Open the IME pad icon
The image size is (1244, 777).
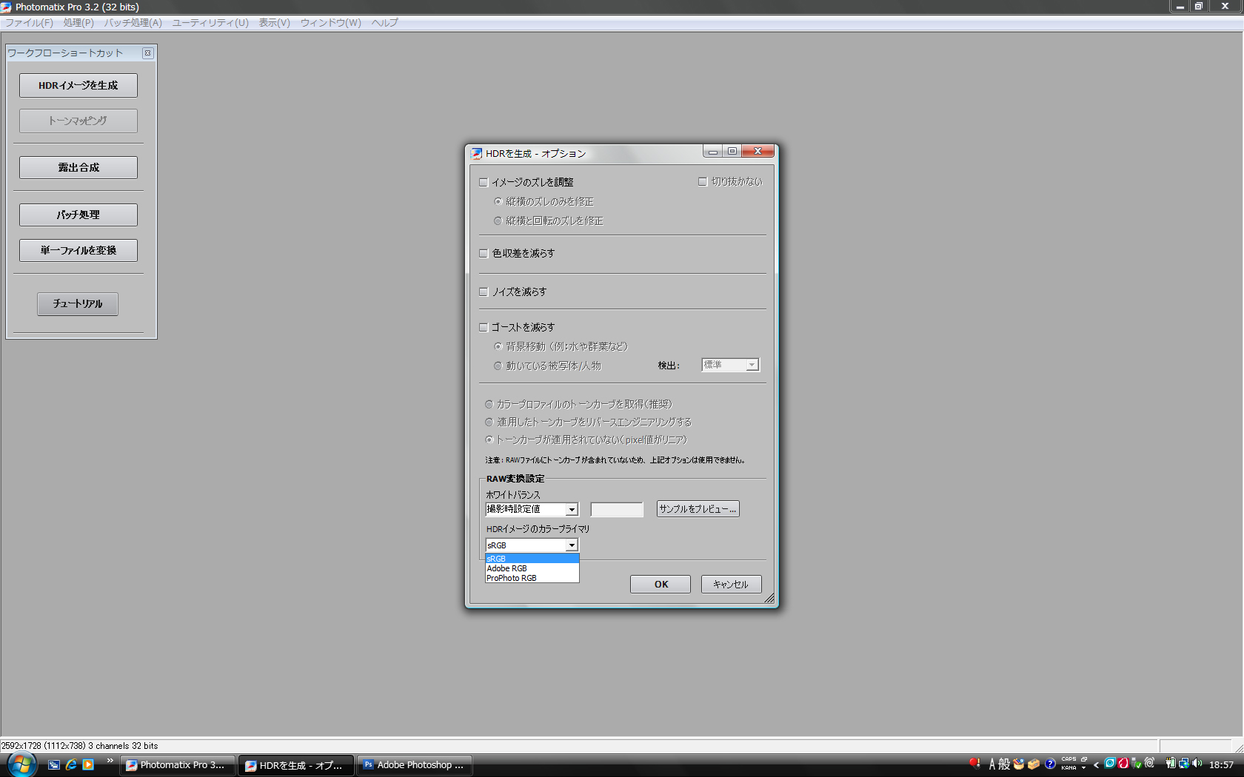point(1019,764)
